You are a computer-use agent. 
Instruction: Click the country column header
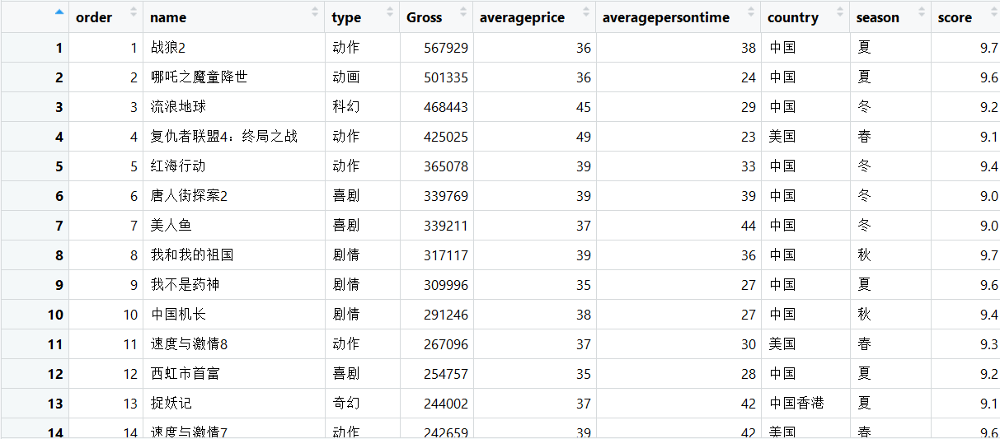[x=805, y=17]
